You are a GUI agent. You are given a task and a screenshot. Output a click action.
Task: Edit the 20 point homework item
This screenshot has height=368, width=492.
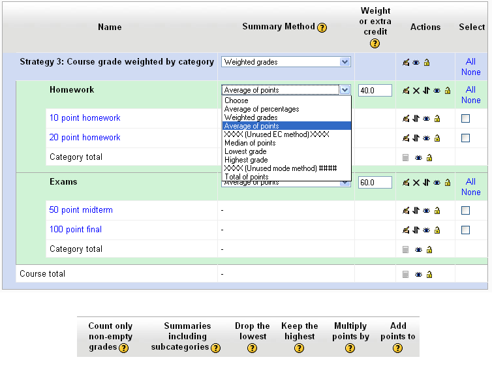pyautogui.click(x=406, y=138)
